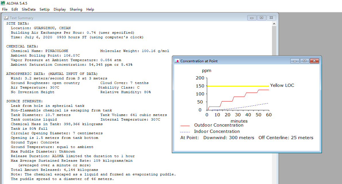Click the Text Summary window icon
Image resolution: width=342 pixels, height=184 pixels.
point(6,18)
